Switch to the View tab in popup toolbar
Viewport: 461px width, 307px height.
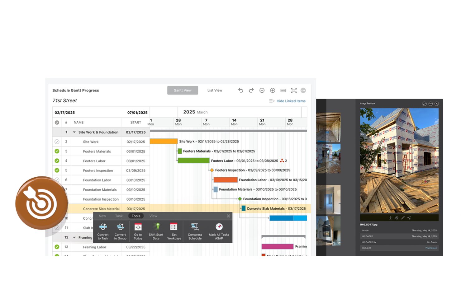(153, 216)
